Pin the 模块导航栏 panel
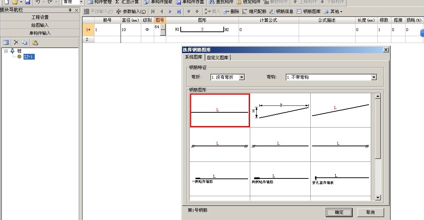424x220 pixels. 70,10
